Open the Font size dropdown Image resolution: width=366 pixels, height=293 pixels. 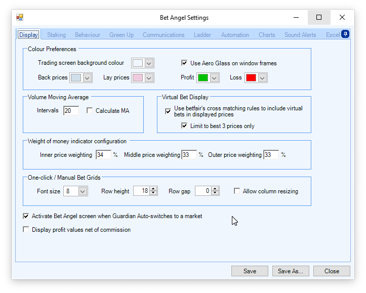tap(83, 191)
